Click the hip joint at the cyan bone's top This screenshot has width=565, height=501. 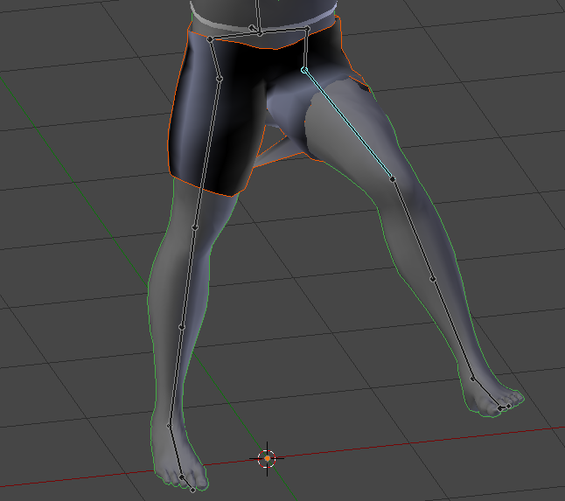[x=304, y=70]
